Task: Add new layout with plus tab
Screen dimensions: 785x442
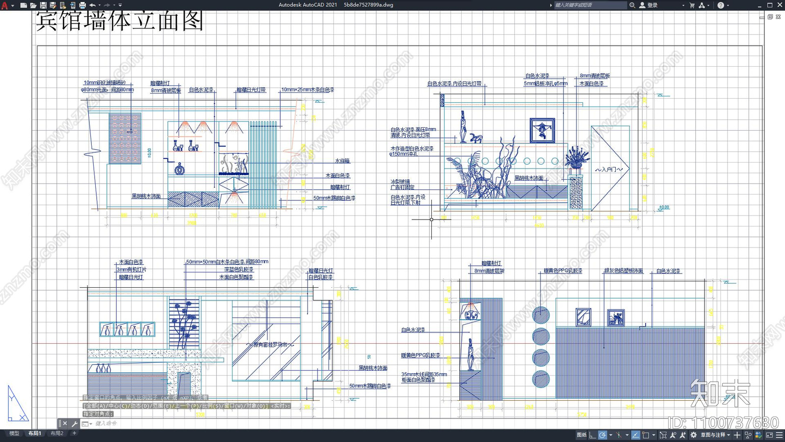Action: [x=75, y=433]
